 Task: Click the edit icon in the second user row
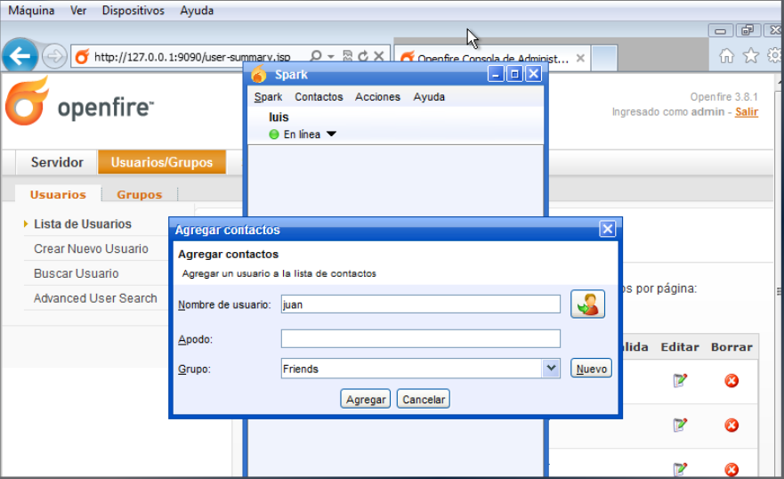pyautogui.click(x=681, y=425)
